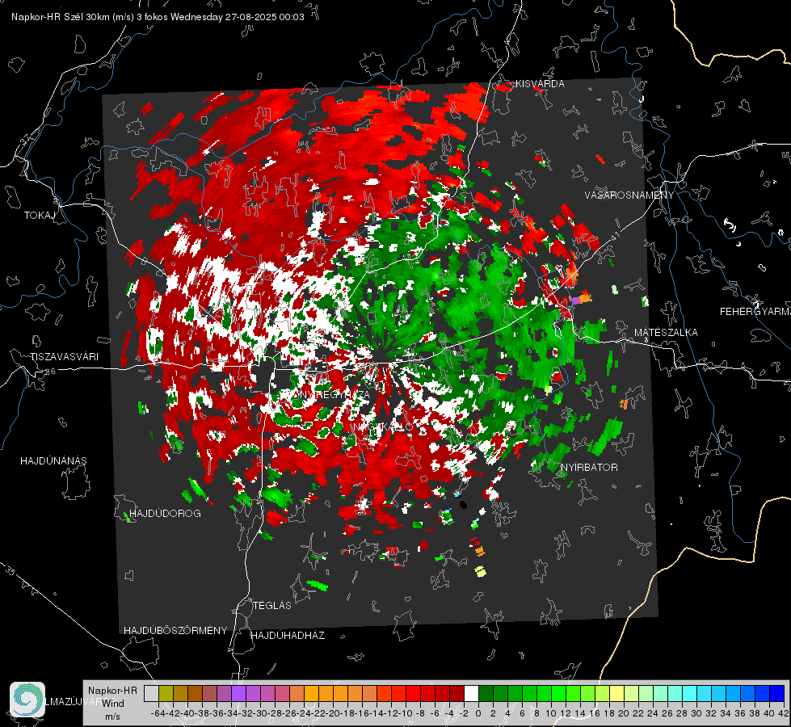Image resolution: width=791 pixels, height=727 pixels.
Task: Click the HAJDÚDOROG label
Action: (165, 514)
